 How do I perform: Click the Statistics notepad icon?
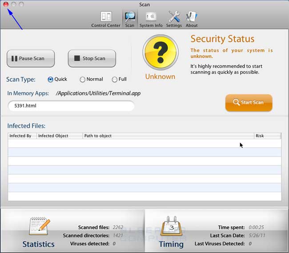[39, 226]
